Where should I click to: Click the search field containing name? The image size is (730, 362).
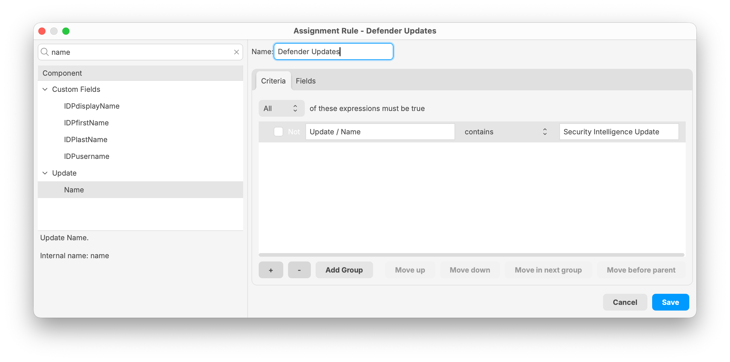pos(140,52)
